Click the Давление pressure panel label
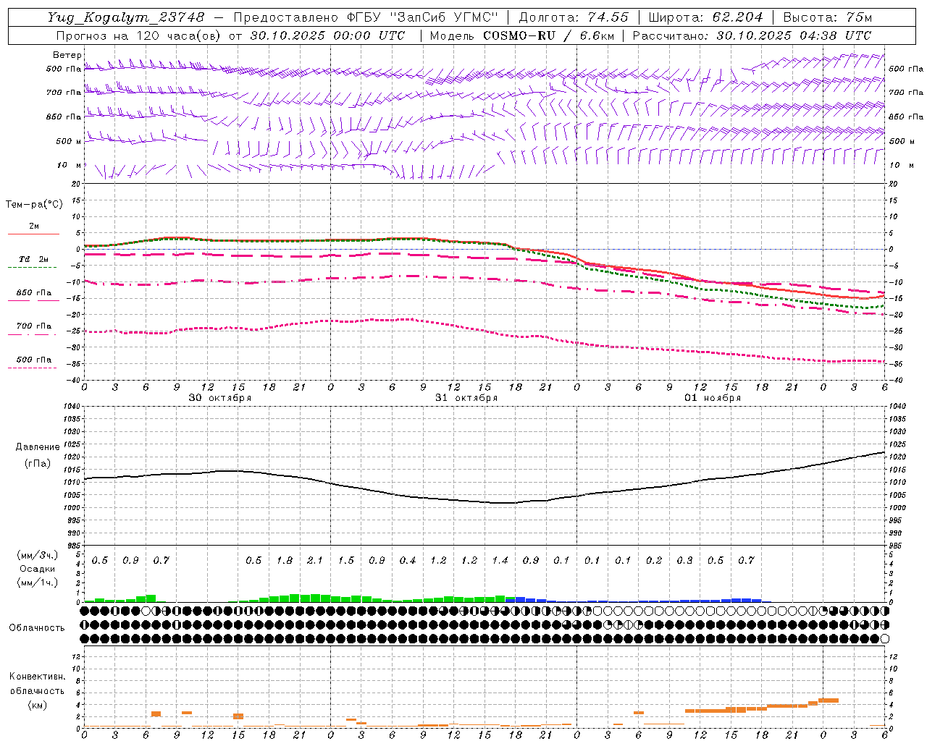Image resolution: width=927 pixels, height=741 pixels. click(38, 447)
